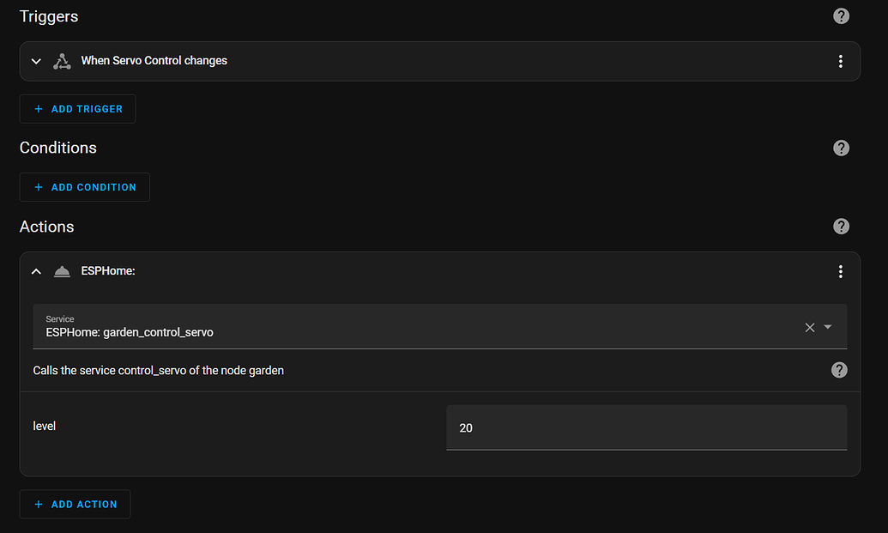Open the ESPHome action's three-dot overflow menu

click(x=840, y=271)
